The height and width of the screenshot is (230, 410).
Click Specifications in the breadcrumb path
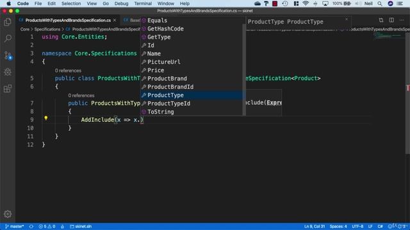coord(47,29)
